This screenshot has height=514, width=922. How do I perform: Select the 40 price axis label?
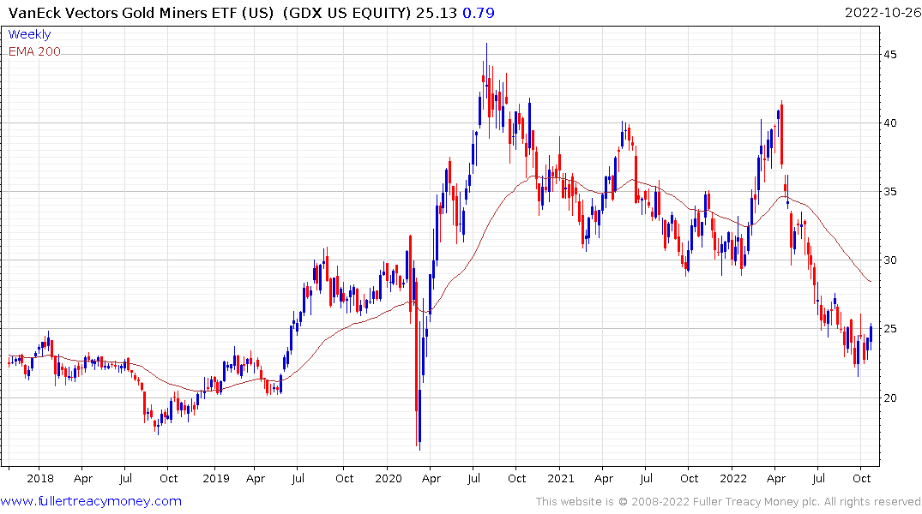tap(890, 123)
